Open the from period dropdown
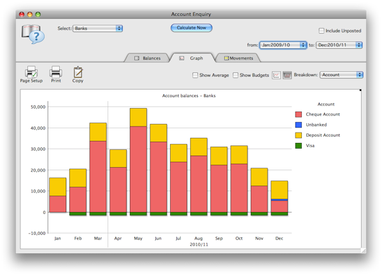 pyautogui.click(x=283, y=45)
